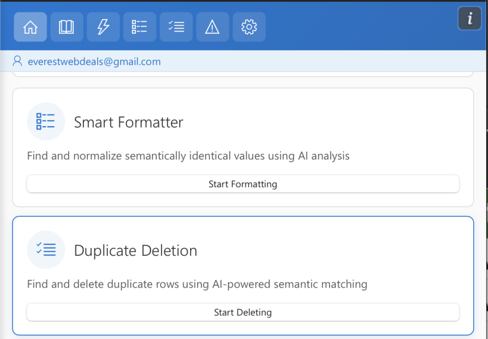Click the user profile icon beside email
Viewport: 488px width, 339px height.
coord(18,61)
